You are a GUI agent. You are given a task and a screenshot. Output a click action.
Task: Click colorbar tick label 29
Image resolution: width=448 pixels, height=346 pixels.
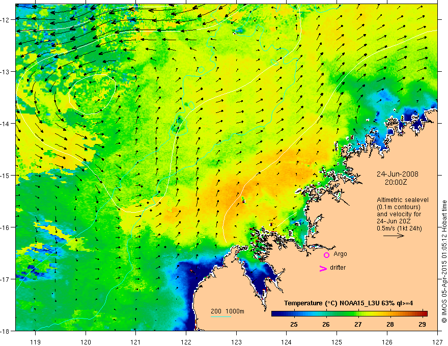[422, 324]
